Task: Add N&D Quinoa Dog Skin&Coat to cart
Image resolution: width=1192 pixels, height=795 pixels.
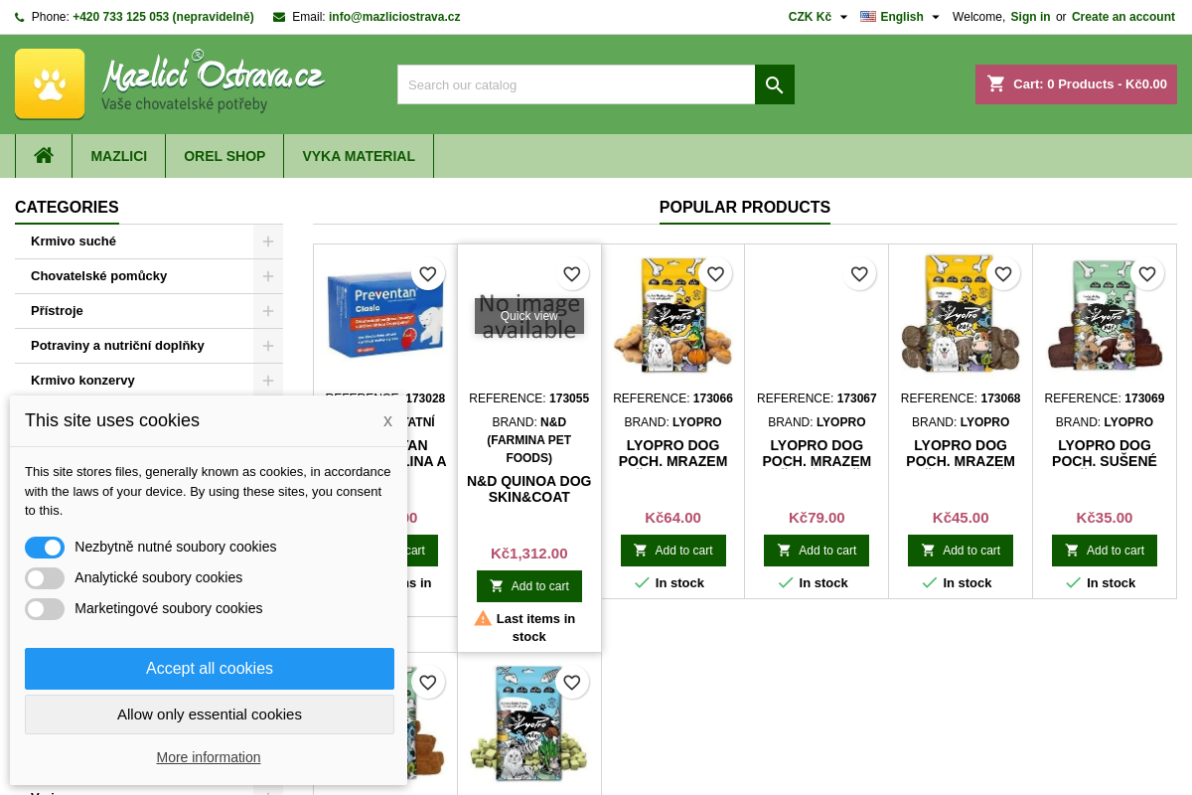Action: point(529,586)
